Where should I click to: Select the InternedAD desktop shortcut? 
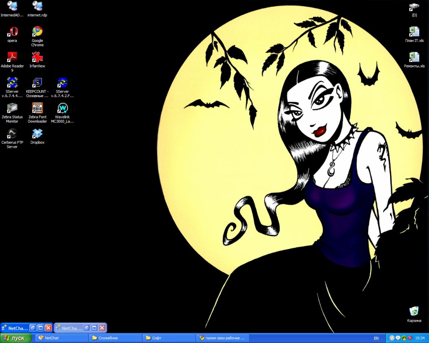click(12, 9)
